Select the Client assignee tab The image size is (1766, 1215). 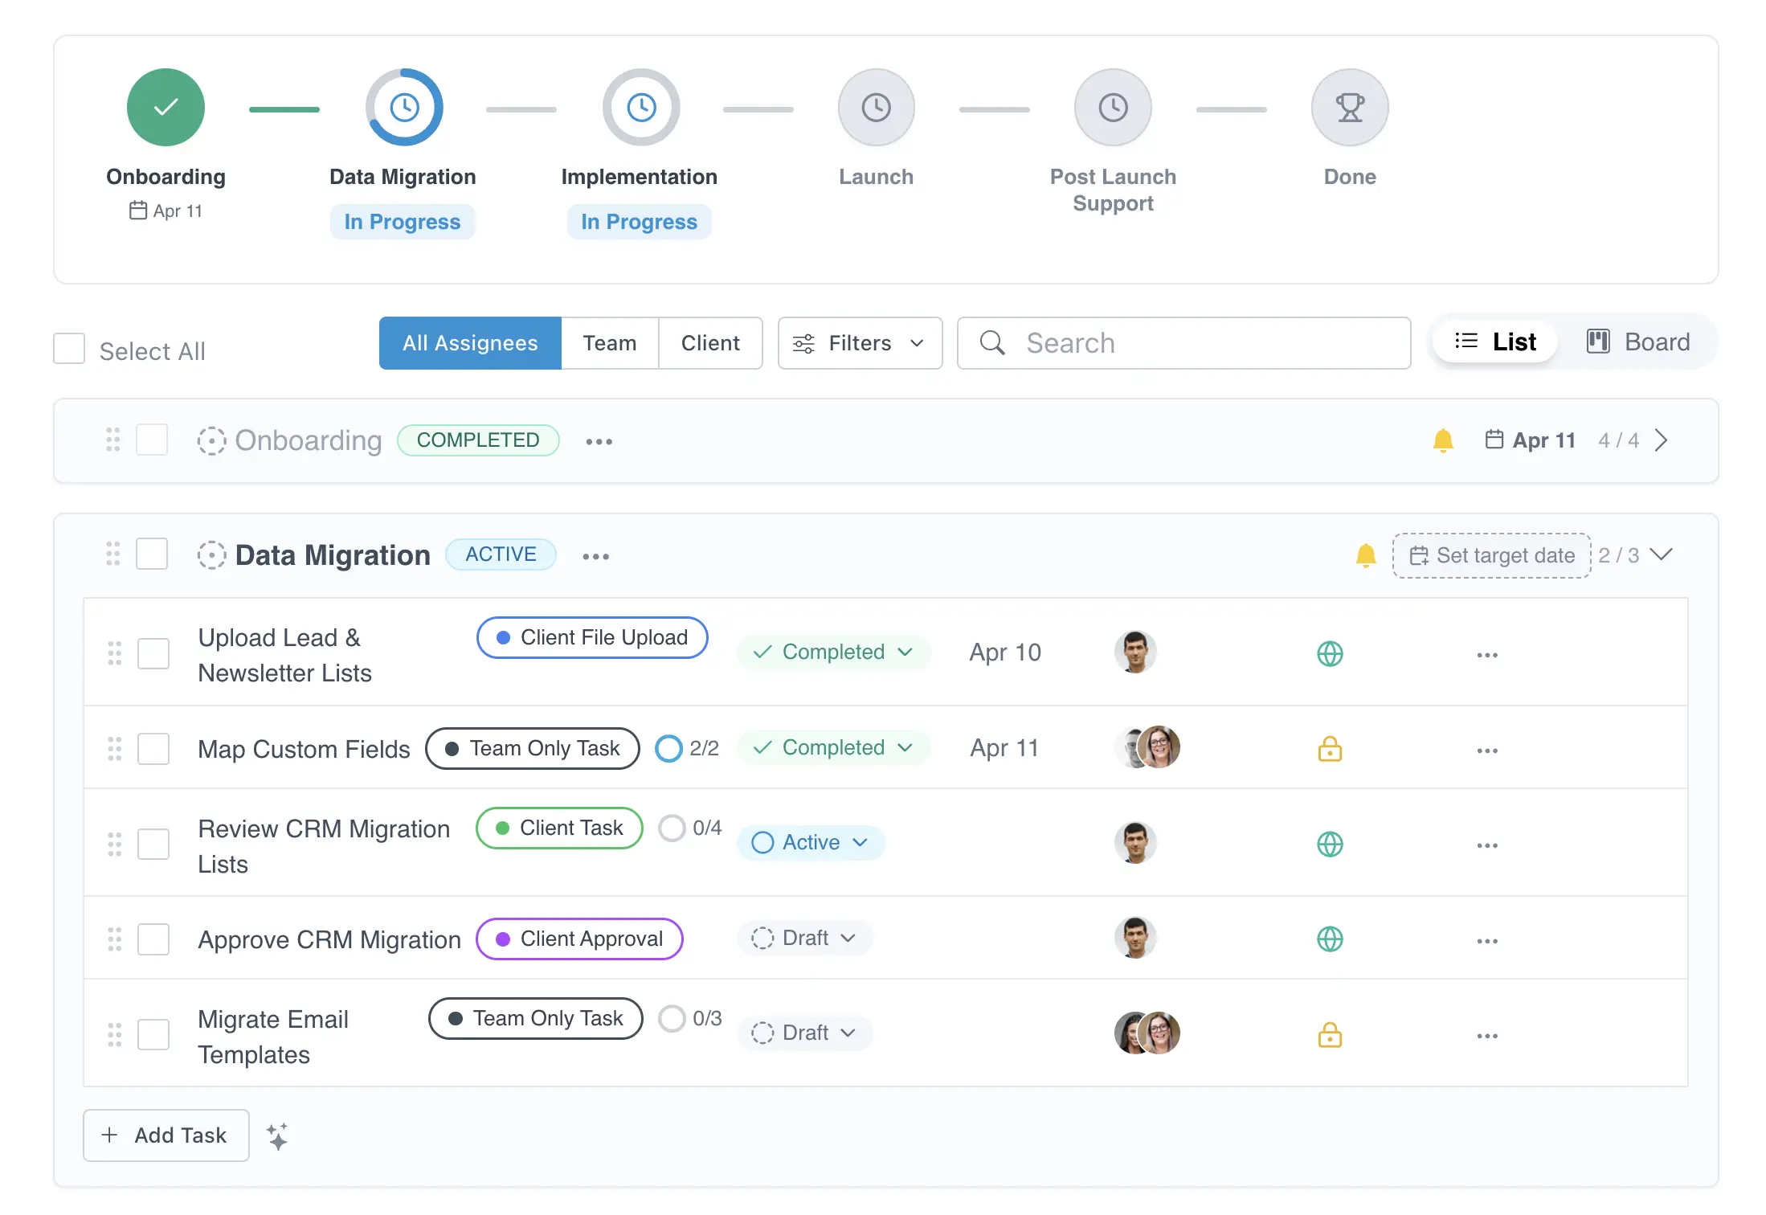coord(709,343)
